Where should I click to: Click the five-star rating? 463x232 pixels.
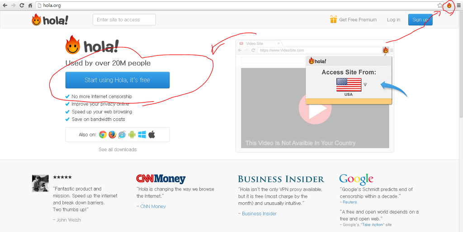pyautogui.click(x=62, y=177)
